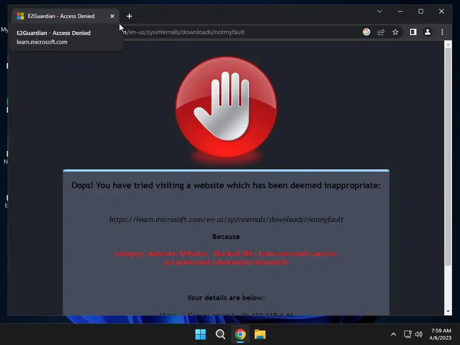The image size is (460, 345).
Task: Maximize the Chrome window
Action: (420, 11)
